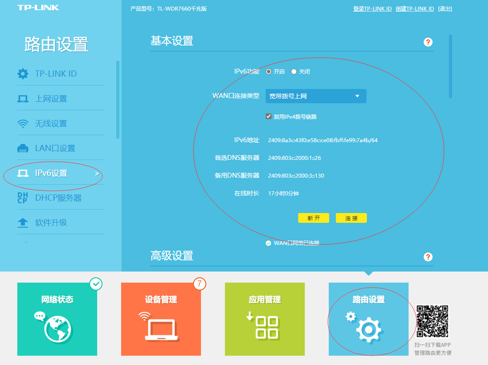
Task: Enable the IPv6功能 开启 radio button
Action: (x=268, y=71)
